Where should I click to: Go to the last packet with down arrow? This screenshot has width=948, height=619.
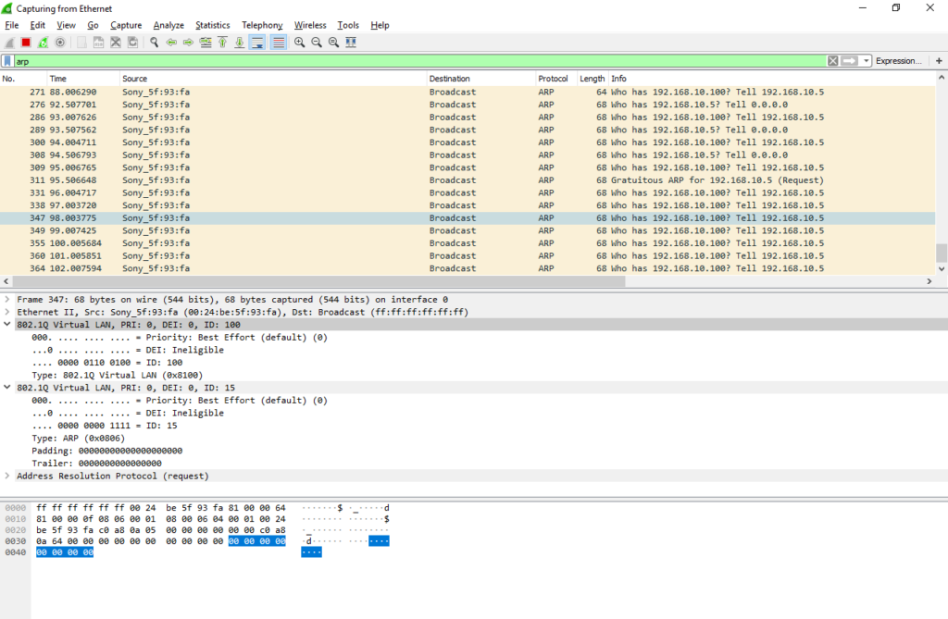click(239, 42)
